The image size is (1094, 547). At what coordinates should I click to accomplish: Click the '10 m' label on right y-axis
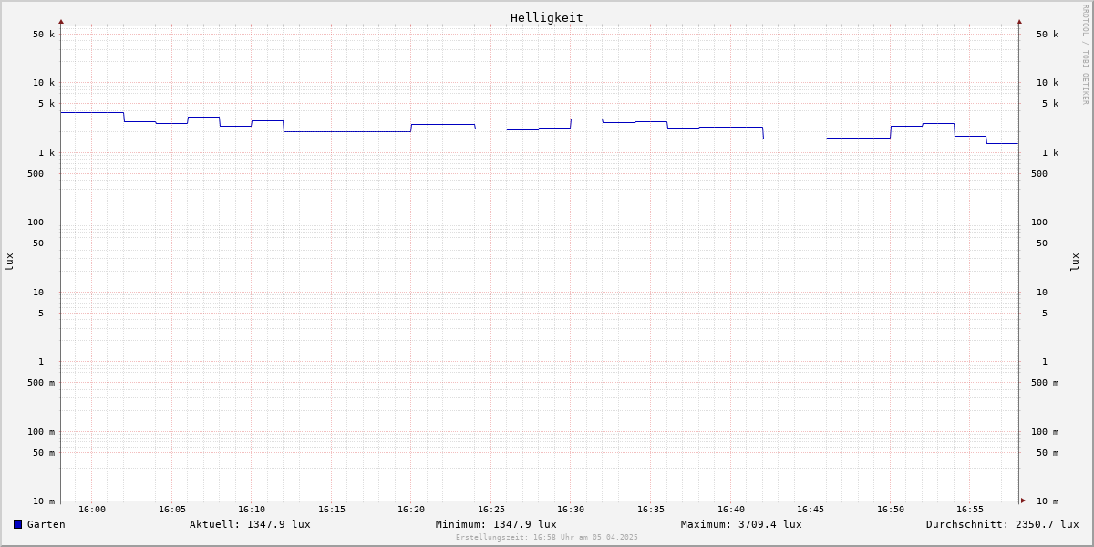(1048, 501)
